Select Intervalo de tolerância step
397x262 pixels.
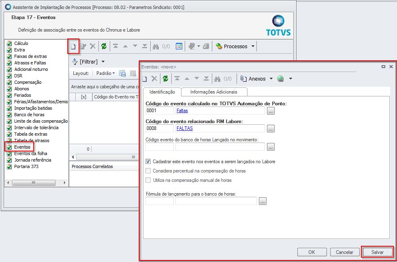(x=36, y=127)
